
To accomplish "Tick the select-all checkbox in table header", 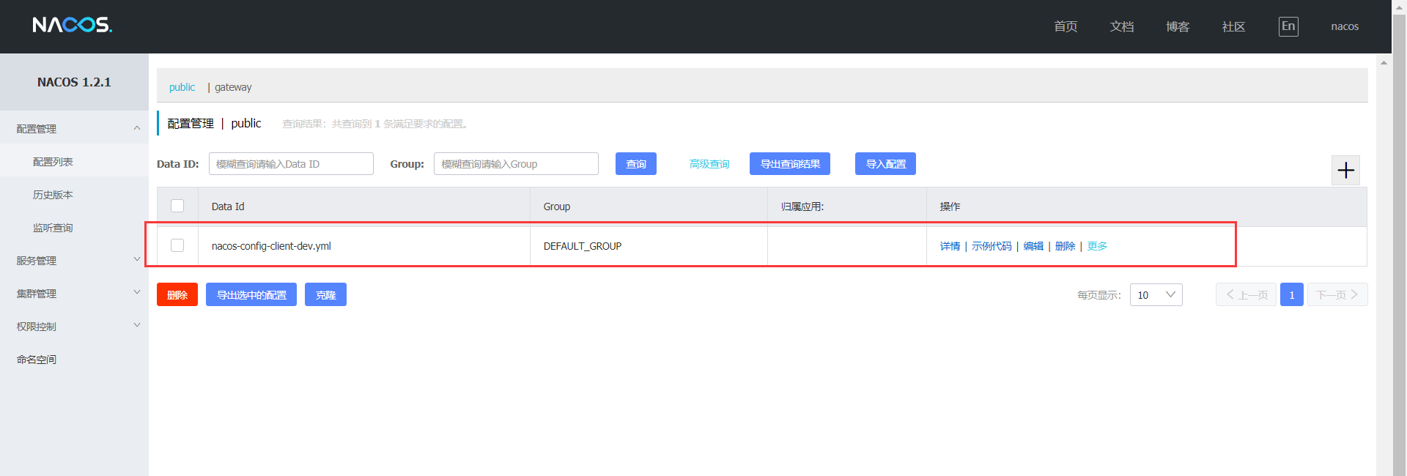I will [x=177, y=206].
